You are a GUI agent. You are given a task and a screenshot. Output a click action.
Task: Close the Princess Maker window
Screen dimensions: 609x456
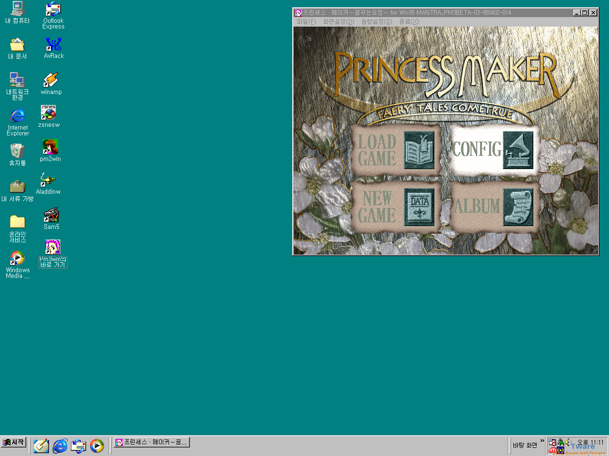click(593, 13)
